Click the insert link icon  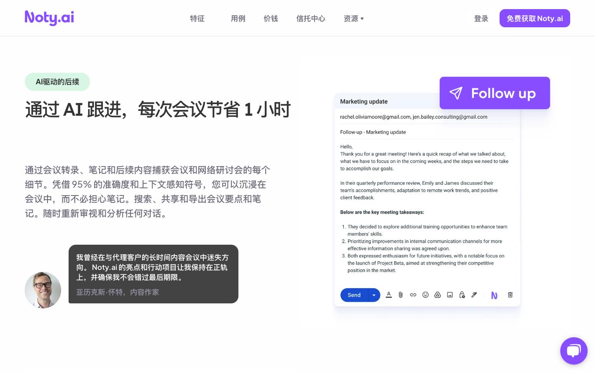click(x=413, y=295)
